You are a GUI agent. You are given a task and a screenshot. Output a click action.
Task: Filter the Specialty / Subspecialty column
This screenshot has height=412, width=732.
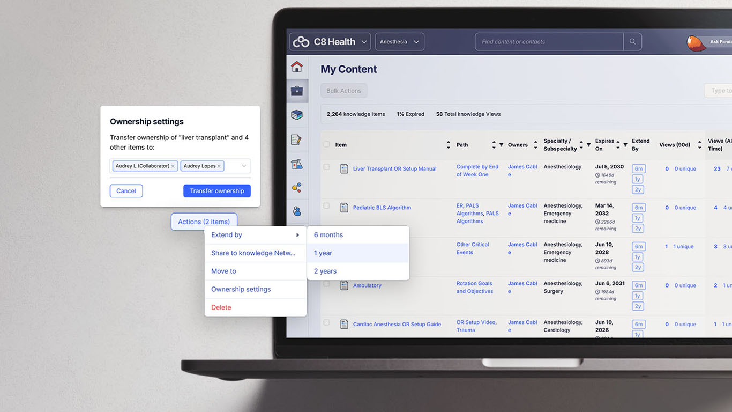click(588, 145)
